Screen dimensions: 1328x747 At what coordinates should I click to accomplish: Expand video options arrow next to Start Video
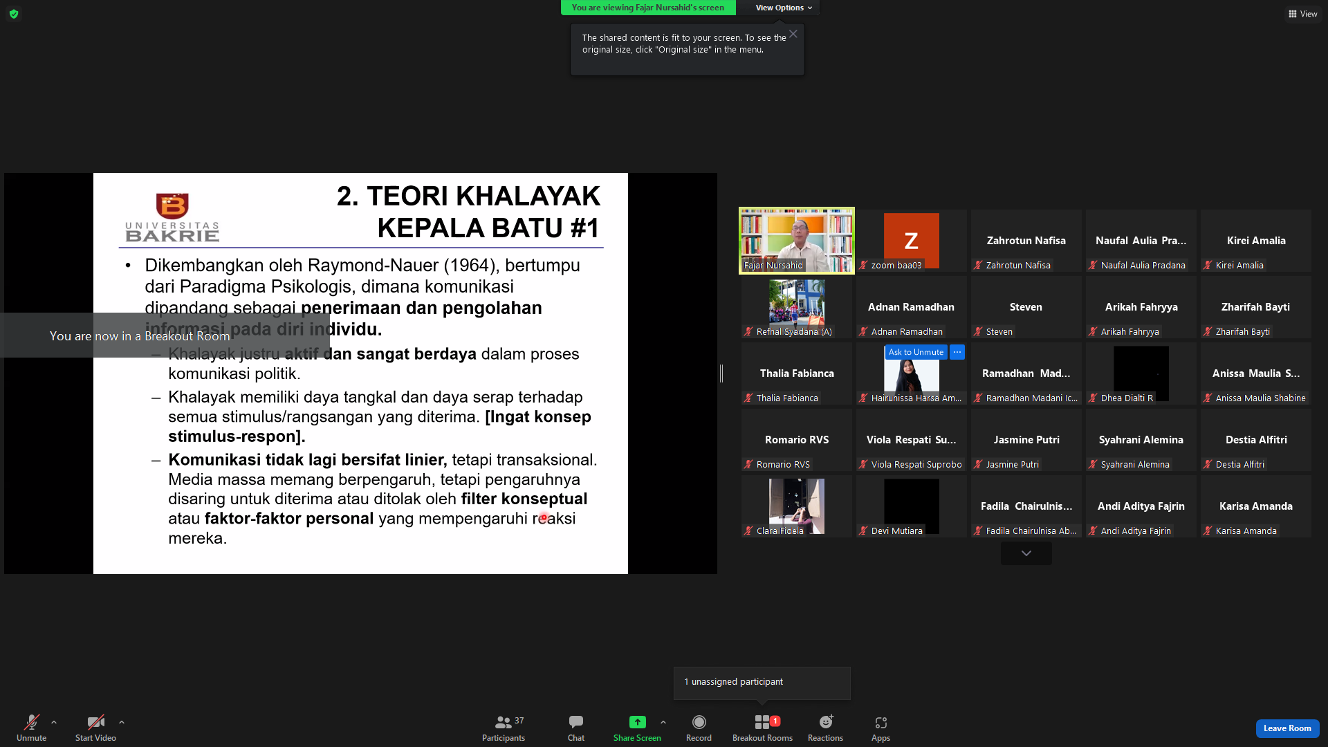click(122, 722)
